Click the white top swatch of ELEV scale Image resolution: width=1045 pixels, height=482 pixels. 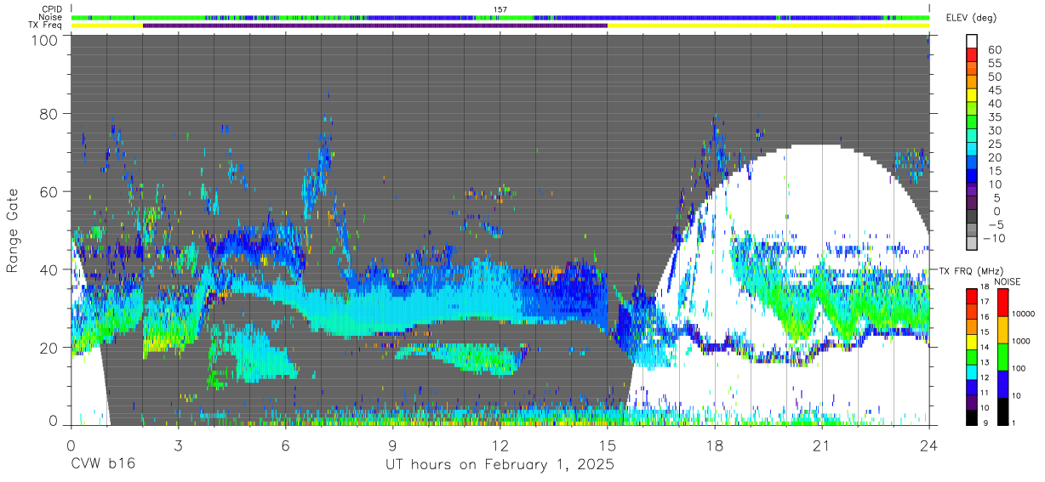click(972, 41)
